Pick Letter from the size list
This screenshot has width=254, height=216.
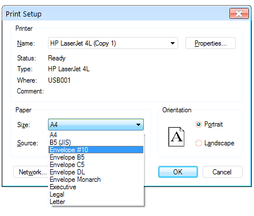click(96, 202)
